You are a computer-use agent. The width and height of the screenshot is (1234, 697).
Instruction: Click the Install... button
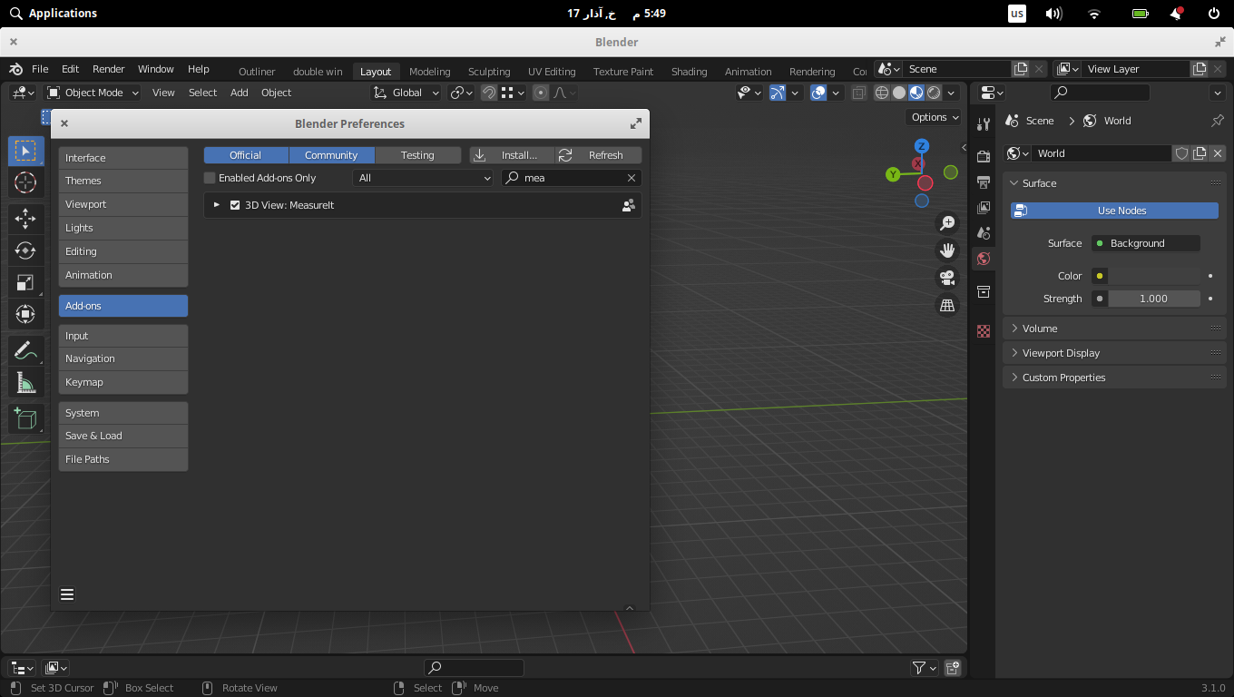pyautogui.click(x=512, y=155)
